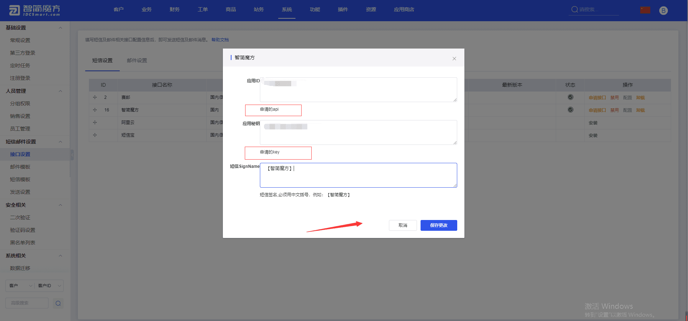
Task: Click the 应用秘钥 text area
Action: 358,133
